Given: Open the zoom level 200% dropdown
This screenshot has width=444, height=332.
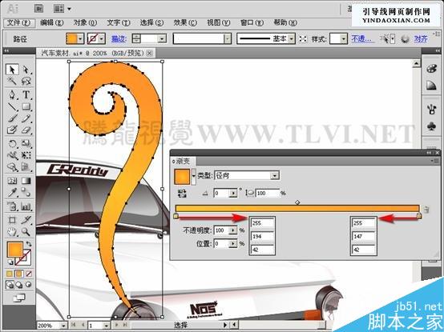Looking at the screenshot, I should click(x=63, y=326).
